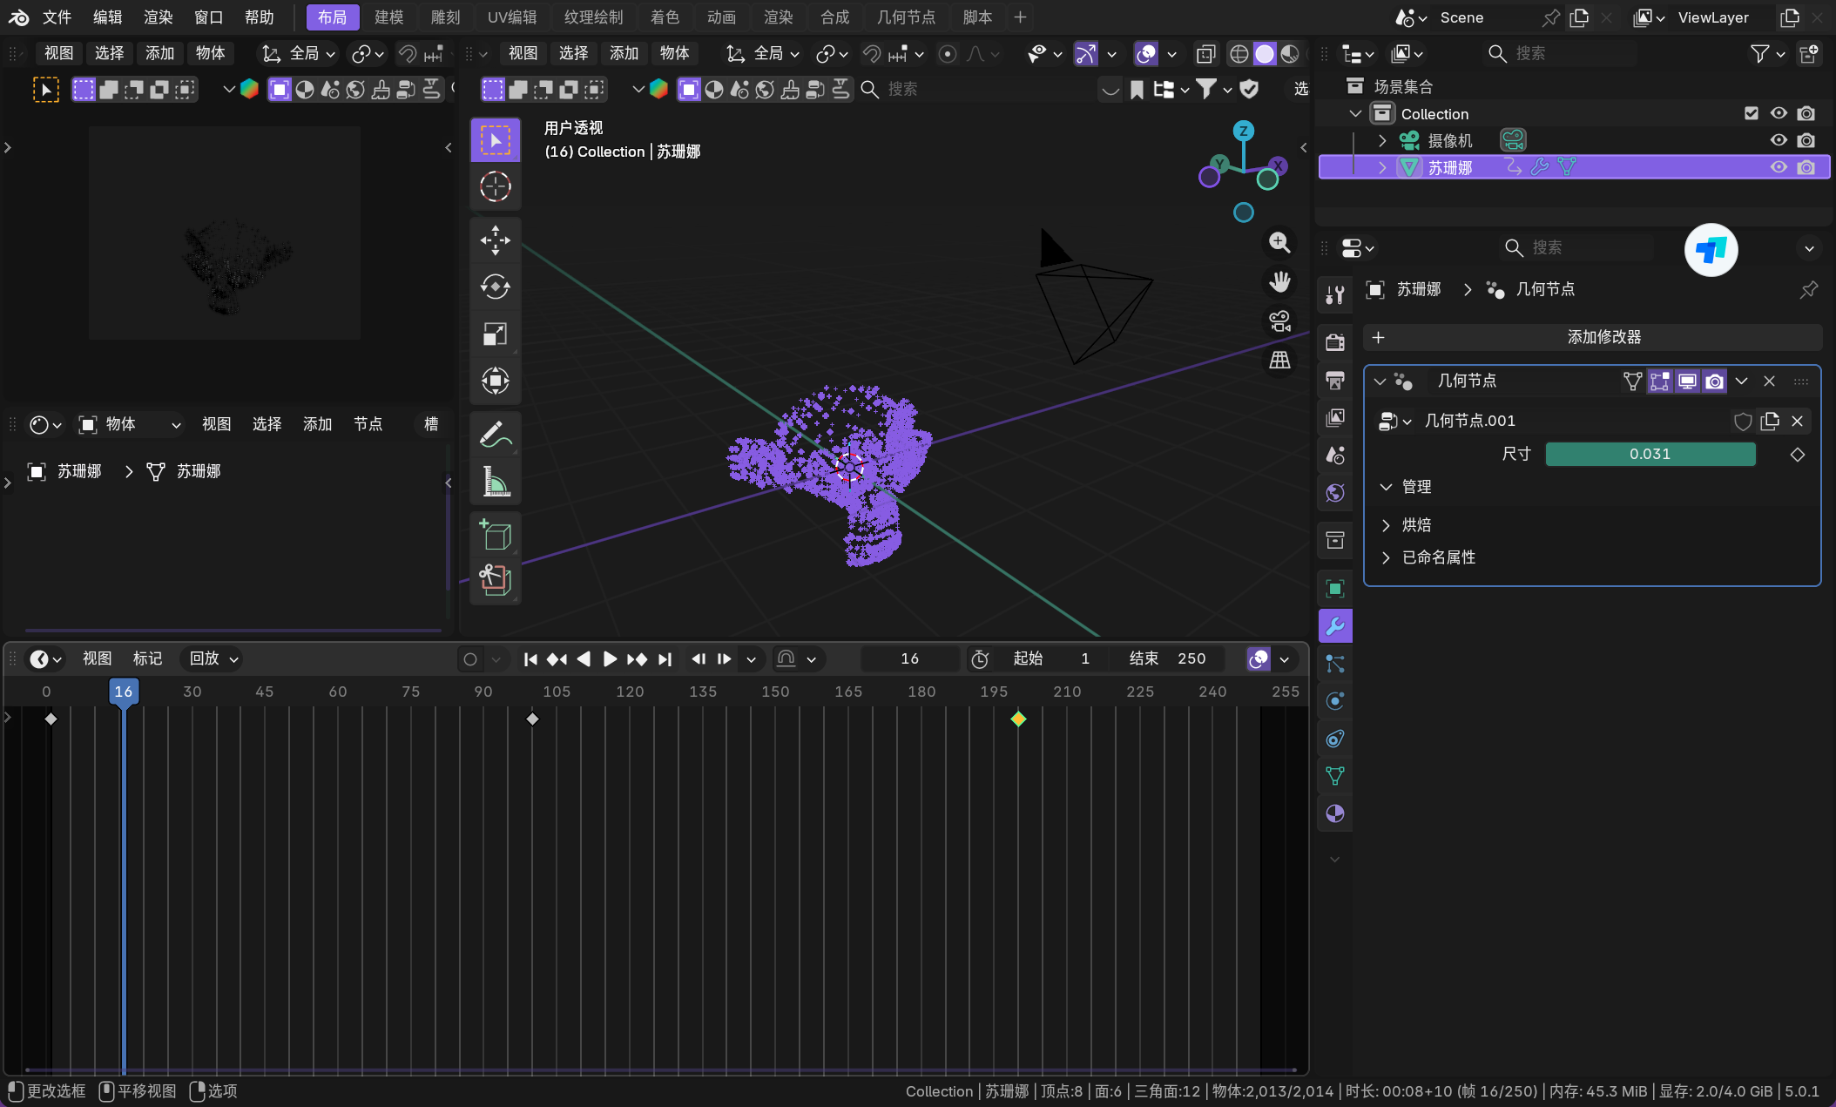Screen dimensions: 1836x1107
Task: Uncheck the Collection exclude checkbox
Action: coord(1752,113)
